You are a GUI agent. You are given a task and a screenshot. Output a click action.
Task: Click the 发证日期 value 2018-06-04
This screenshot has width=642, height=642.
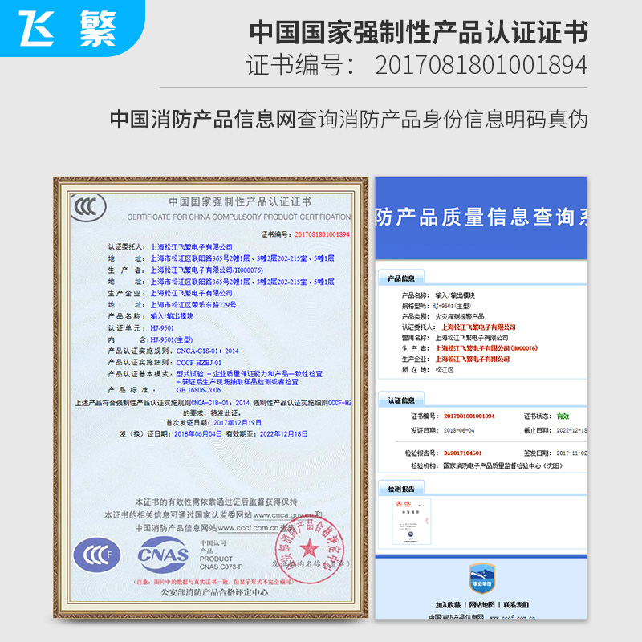click(458, 430)
